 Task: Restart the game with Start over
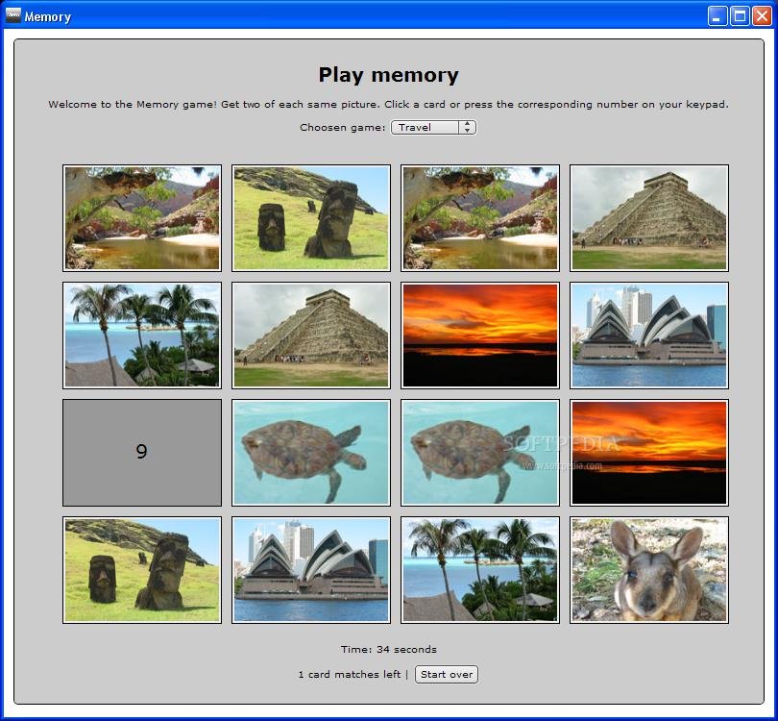(446, 674)
